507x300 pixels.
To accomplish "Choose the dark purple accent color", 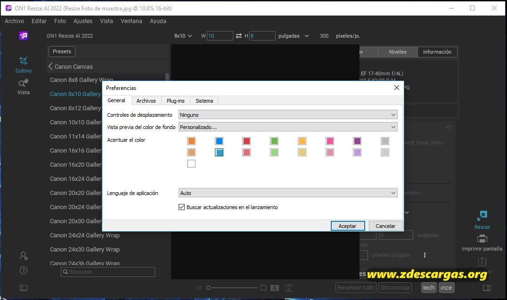I will [357, 141].
